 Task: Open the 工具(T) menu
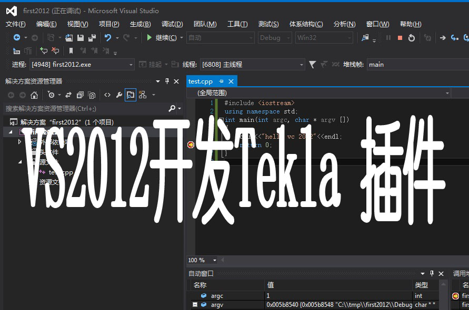coord(237,24)
